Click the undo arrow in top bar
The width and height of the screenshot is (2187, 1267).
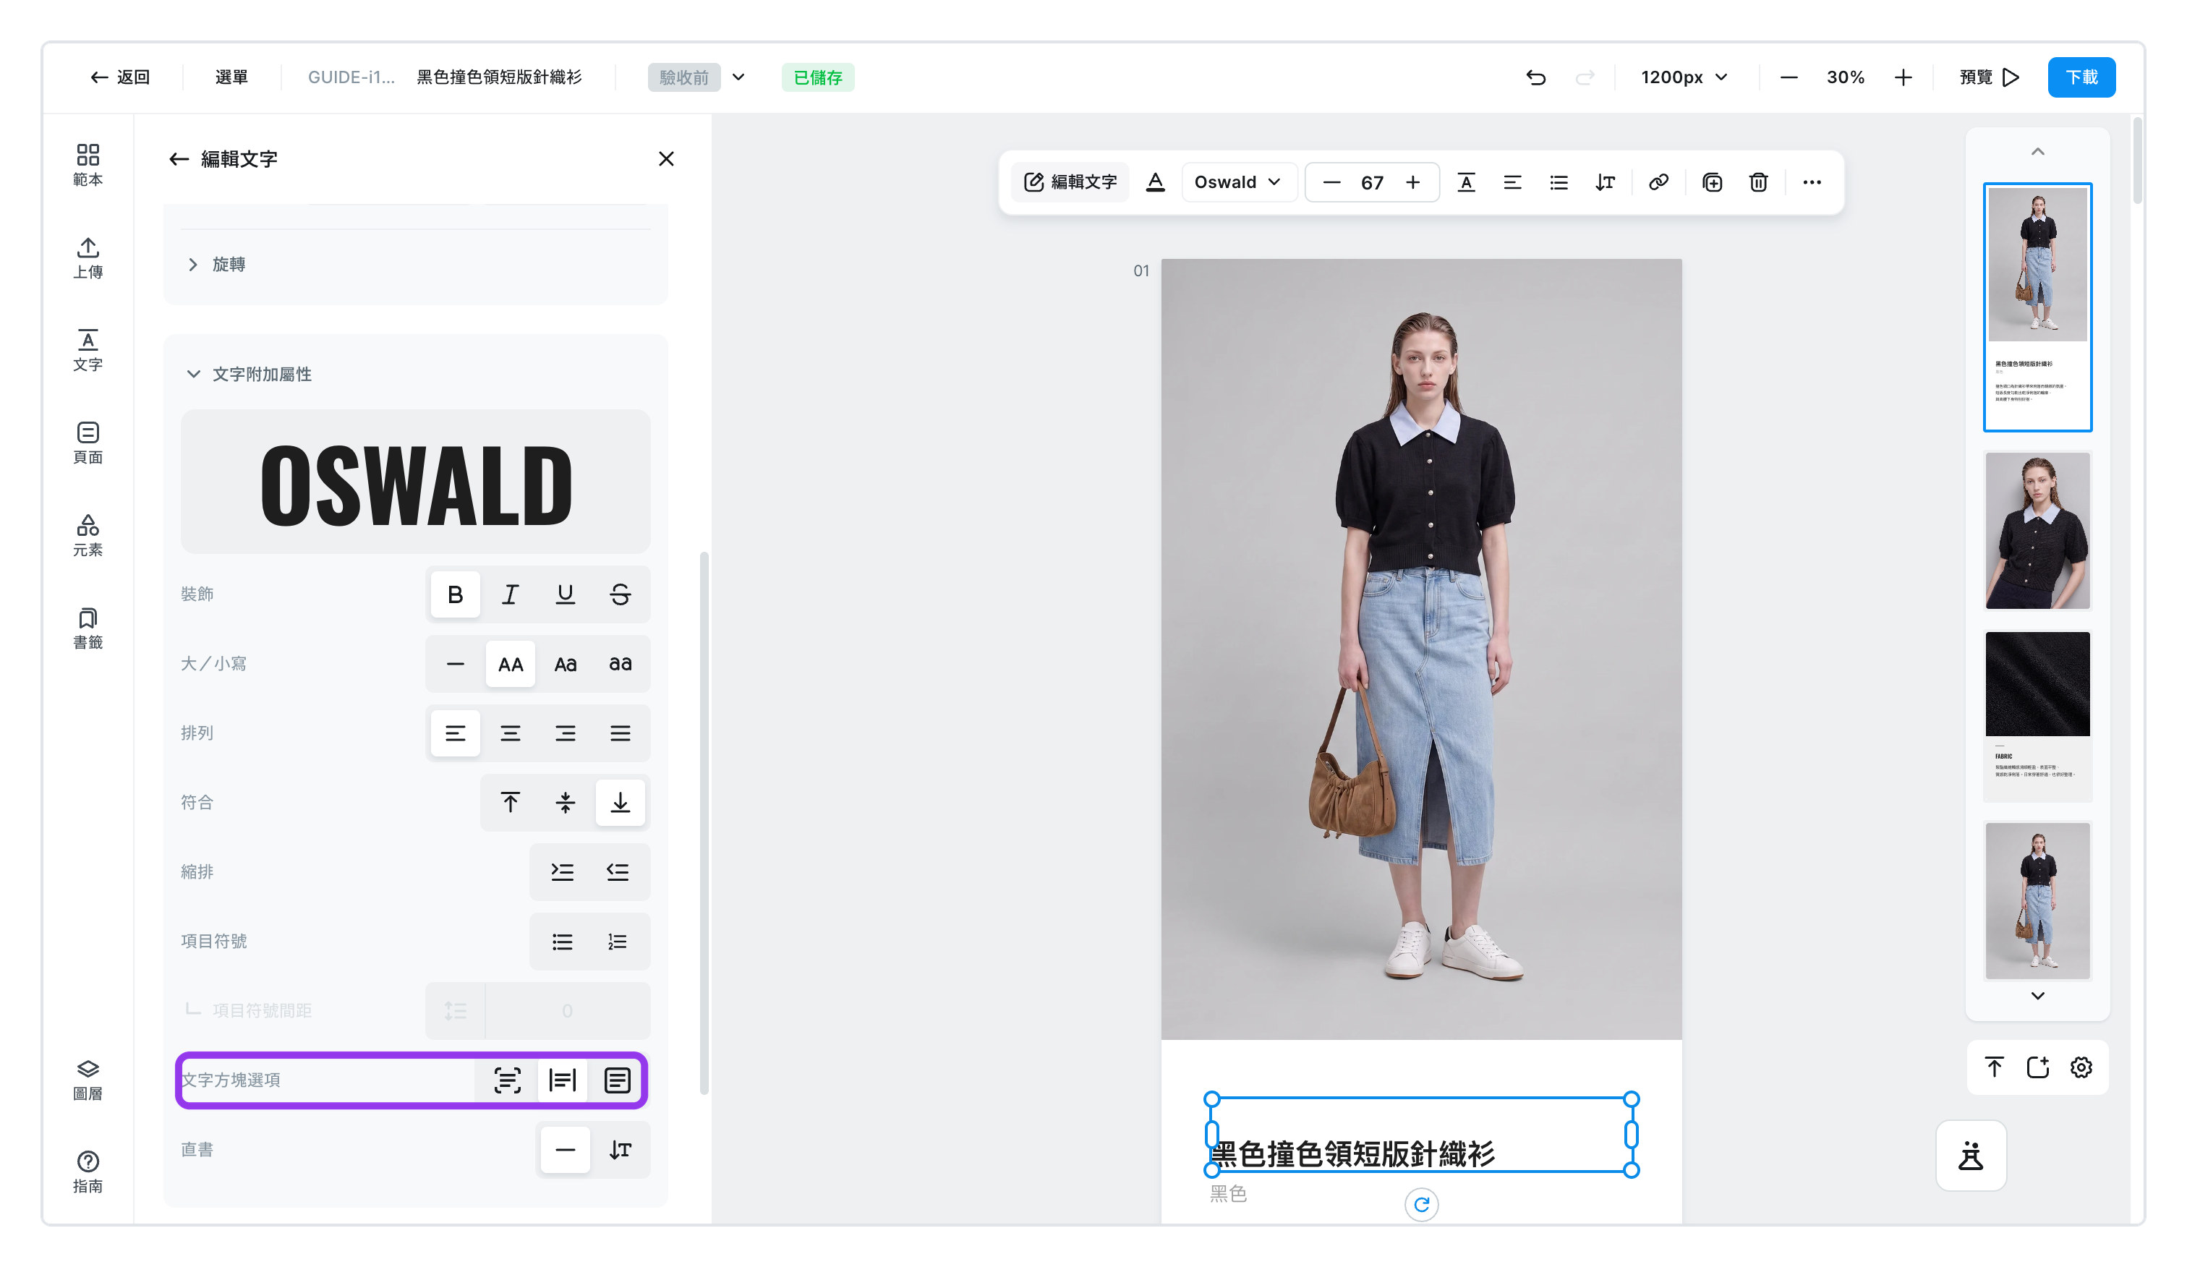pos(1535,77)
